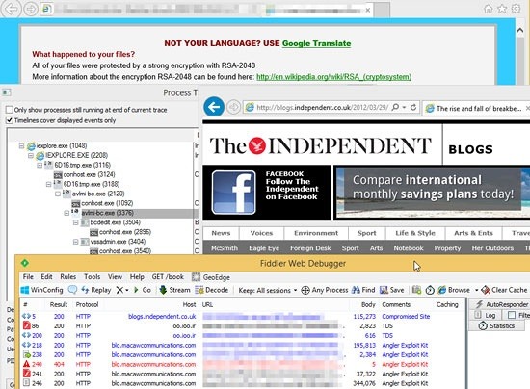The height and width of the screenshot is (389, 530).
Task: Collapse 6D16.tmp.exe (3116) tree node
Action: (40, 165)
